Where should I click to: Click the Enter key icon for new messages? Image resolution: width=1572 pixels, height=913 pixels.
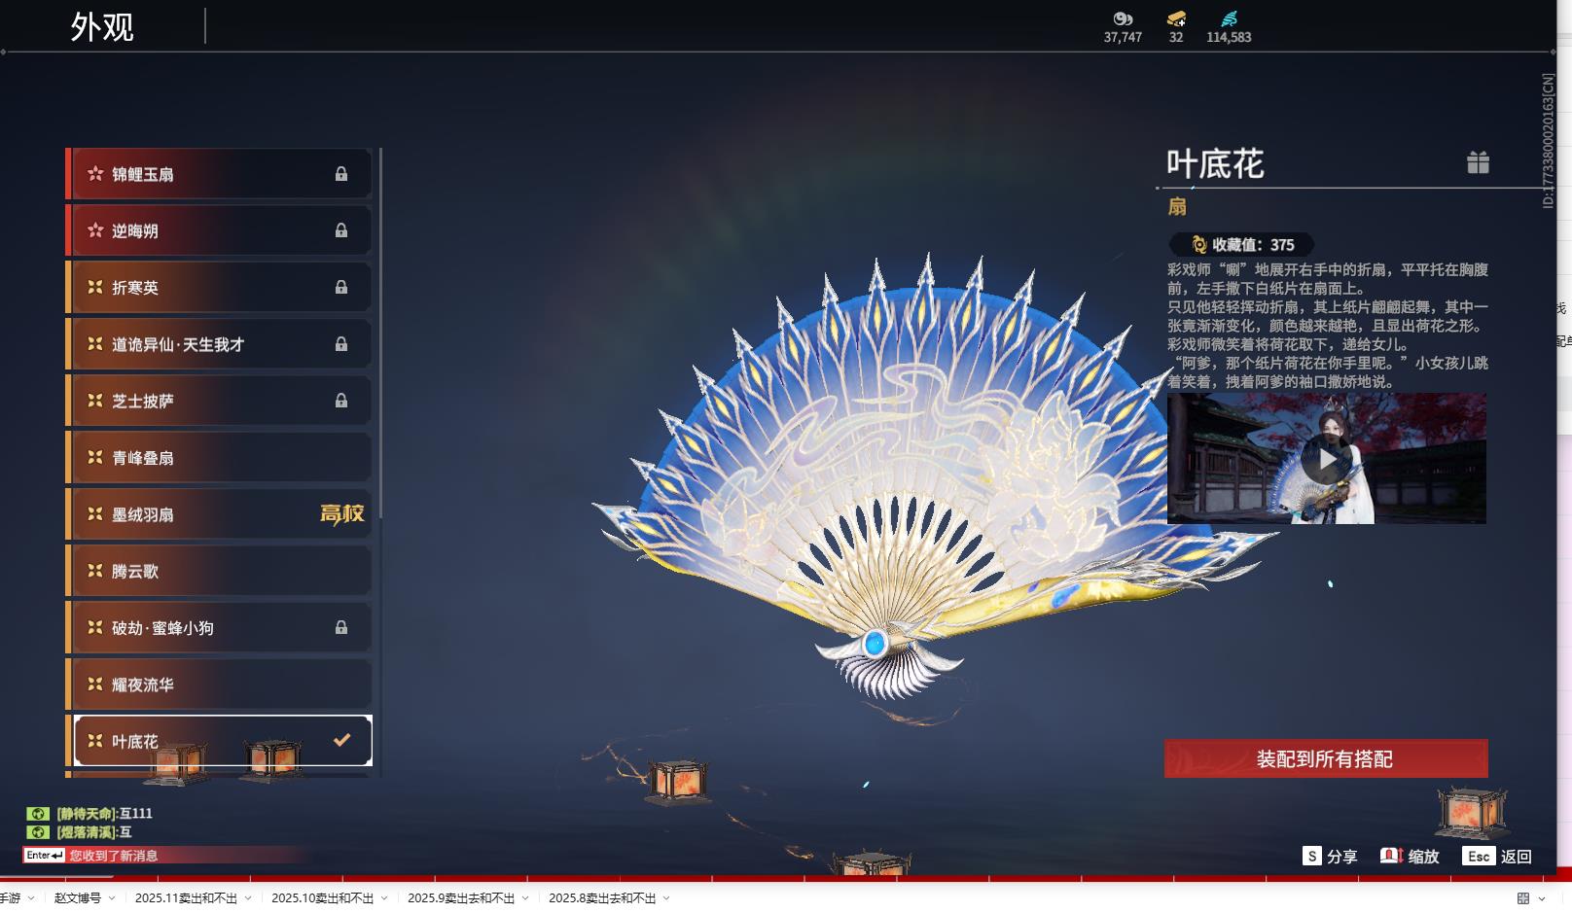pyautogui.click(x=44, y=856)
